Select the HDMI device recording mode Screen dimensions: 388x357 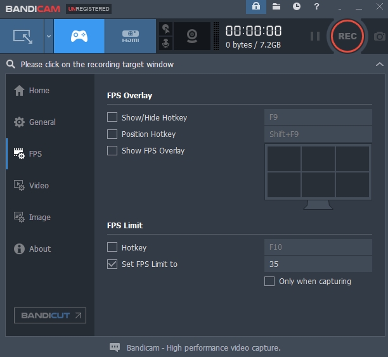click(x=131, y=36)
